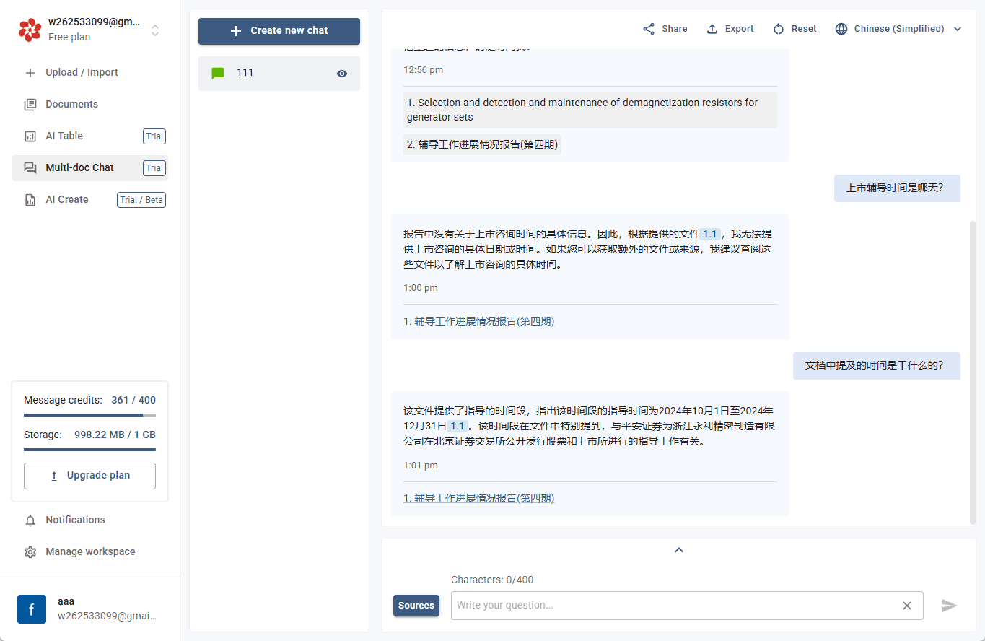
Task: Click the user message 上市辅导时间是哪天?
Action: (x=897, y=188)
